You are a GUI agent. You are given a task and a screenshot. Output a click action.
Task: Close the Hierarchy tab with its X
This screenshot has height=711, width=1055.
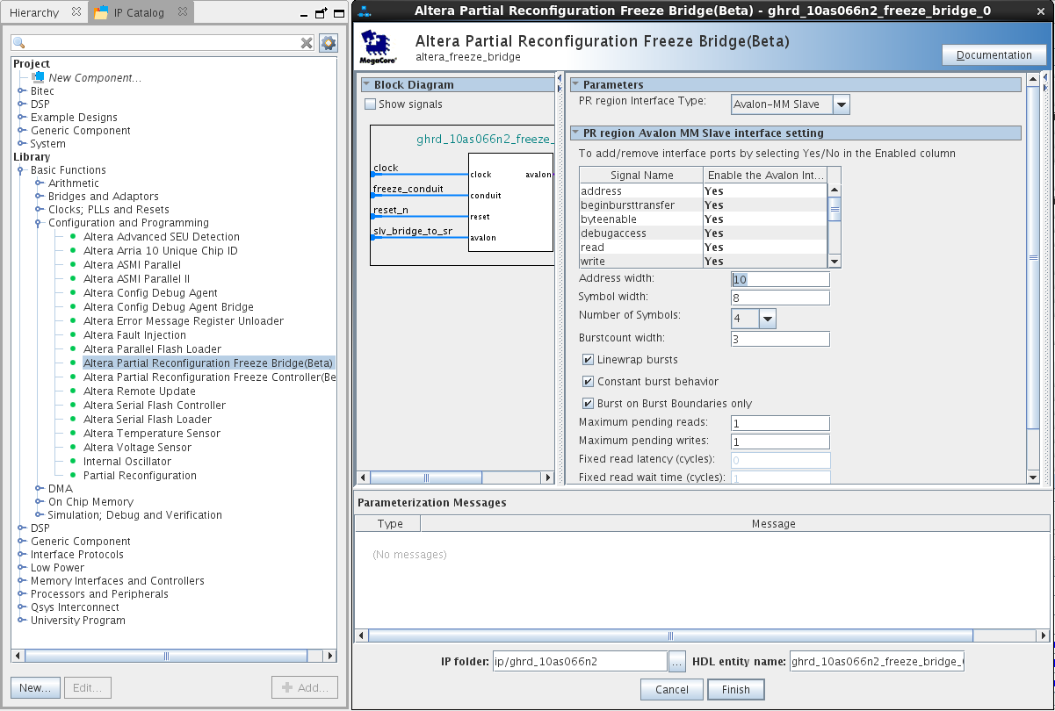tap(76, 12)
